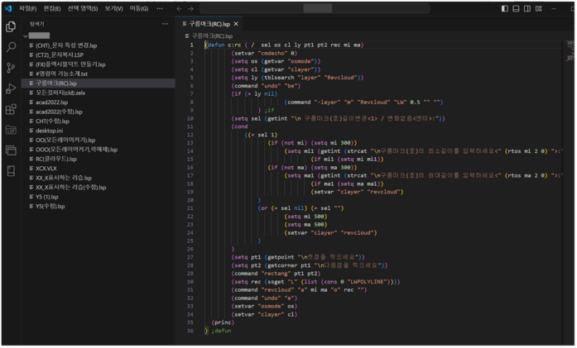This screenshot has width=577, height=348.
Task: Open 모든것퍼지(cld).zelx file
Action: pyautogui.click(x=60, y=93)
